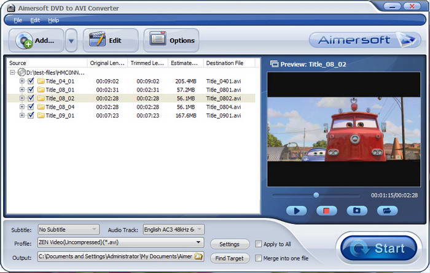Click the Source column header
The image size is (430, 273).
tap(47, 63)
